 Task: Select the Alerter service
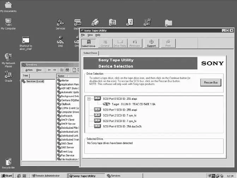tap(63, 80)
